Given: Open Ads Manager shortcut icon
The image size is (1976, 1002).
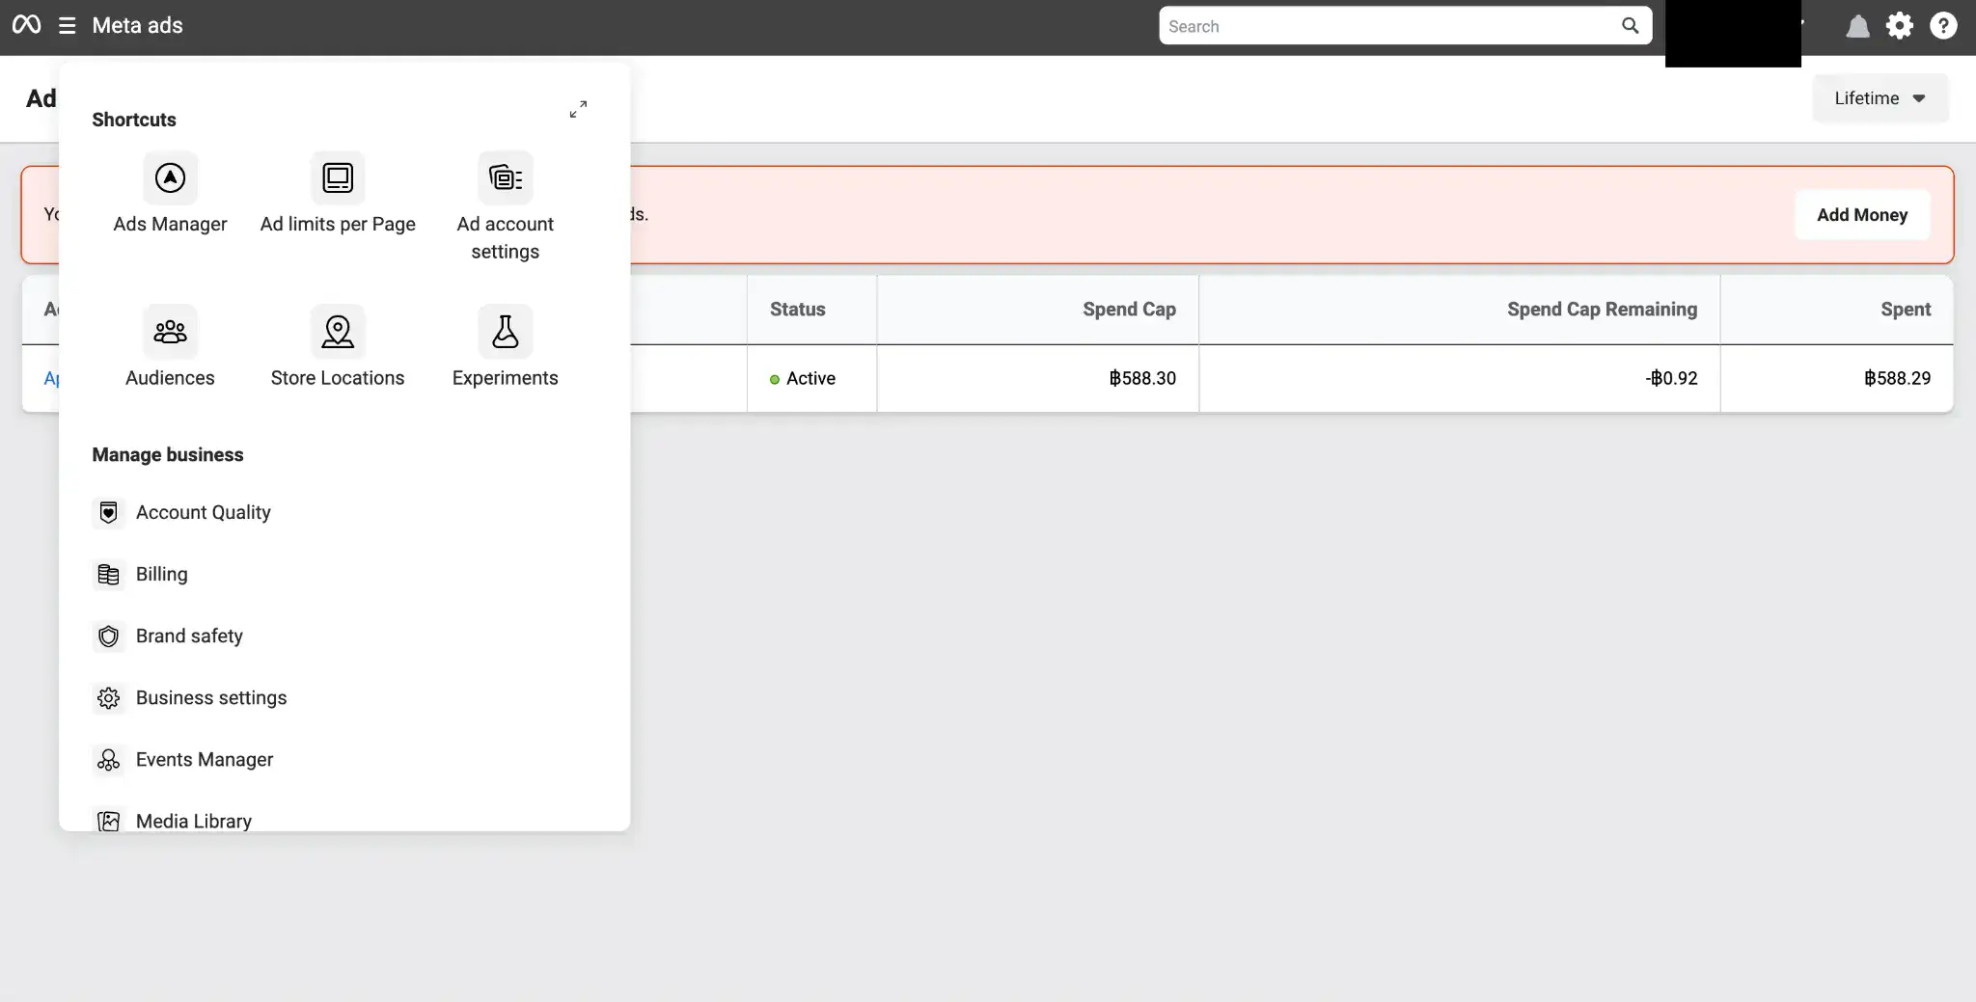Looking at the screenshot, I should tap(170, 178).
